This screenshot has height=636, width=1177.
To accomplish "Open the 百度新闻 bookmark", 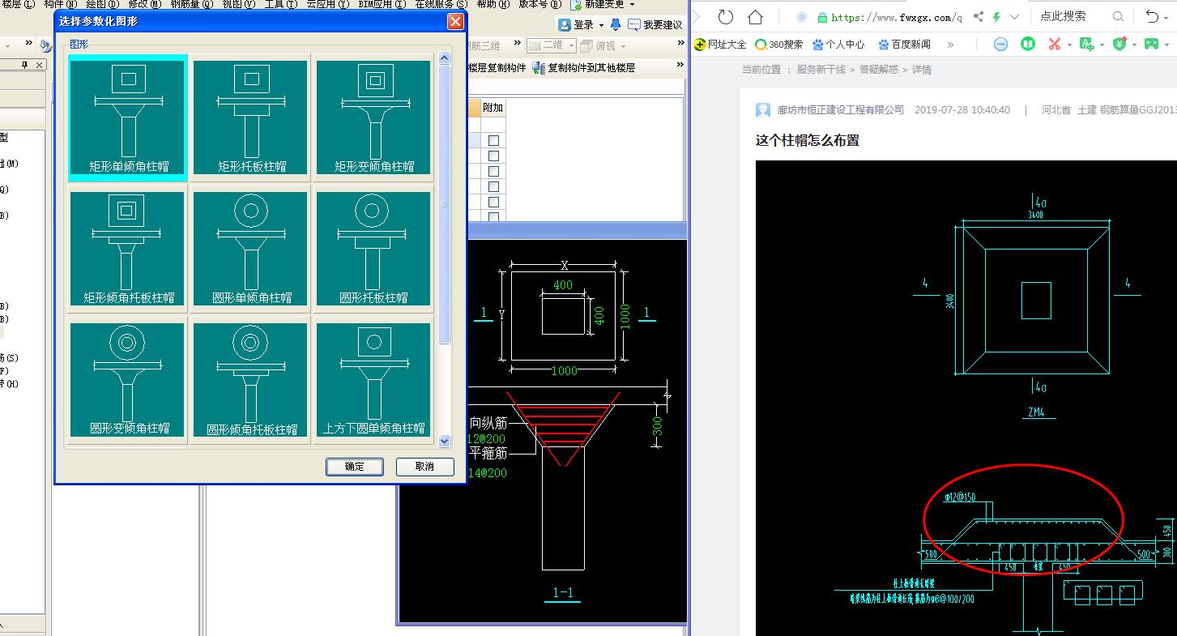I will coord(904,45).
